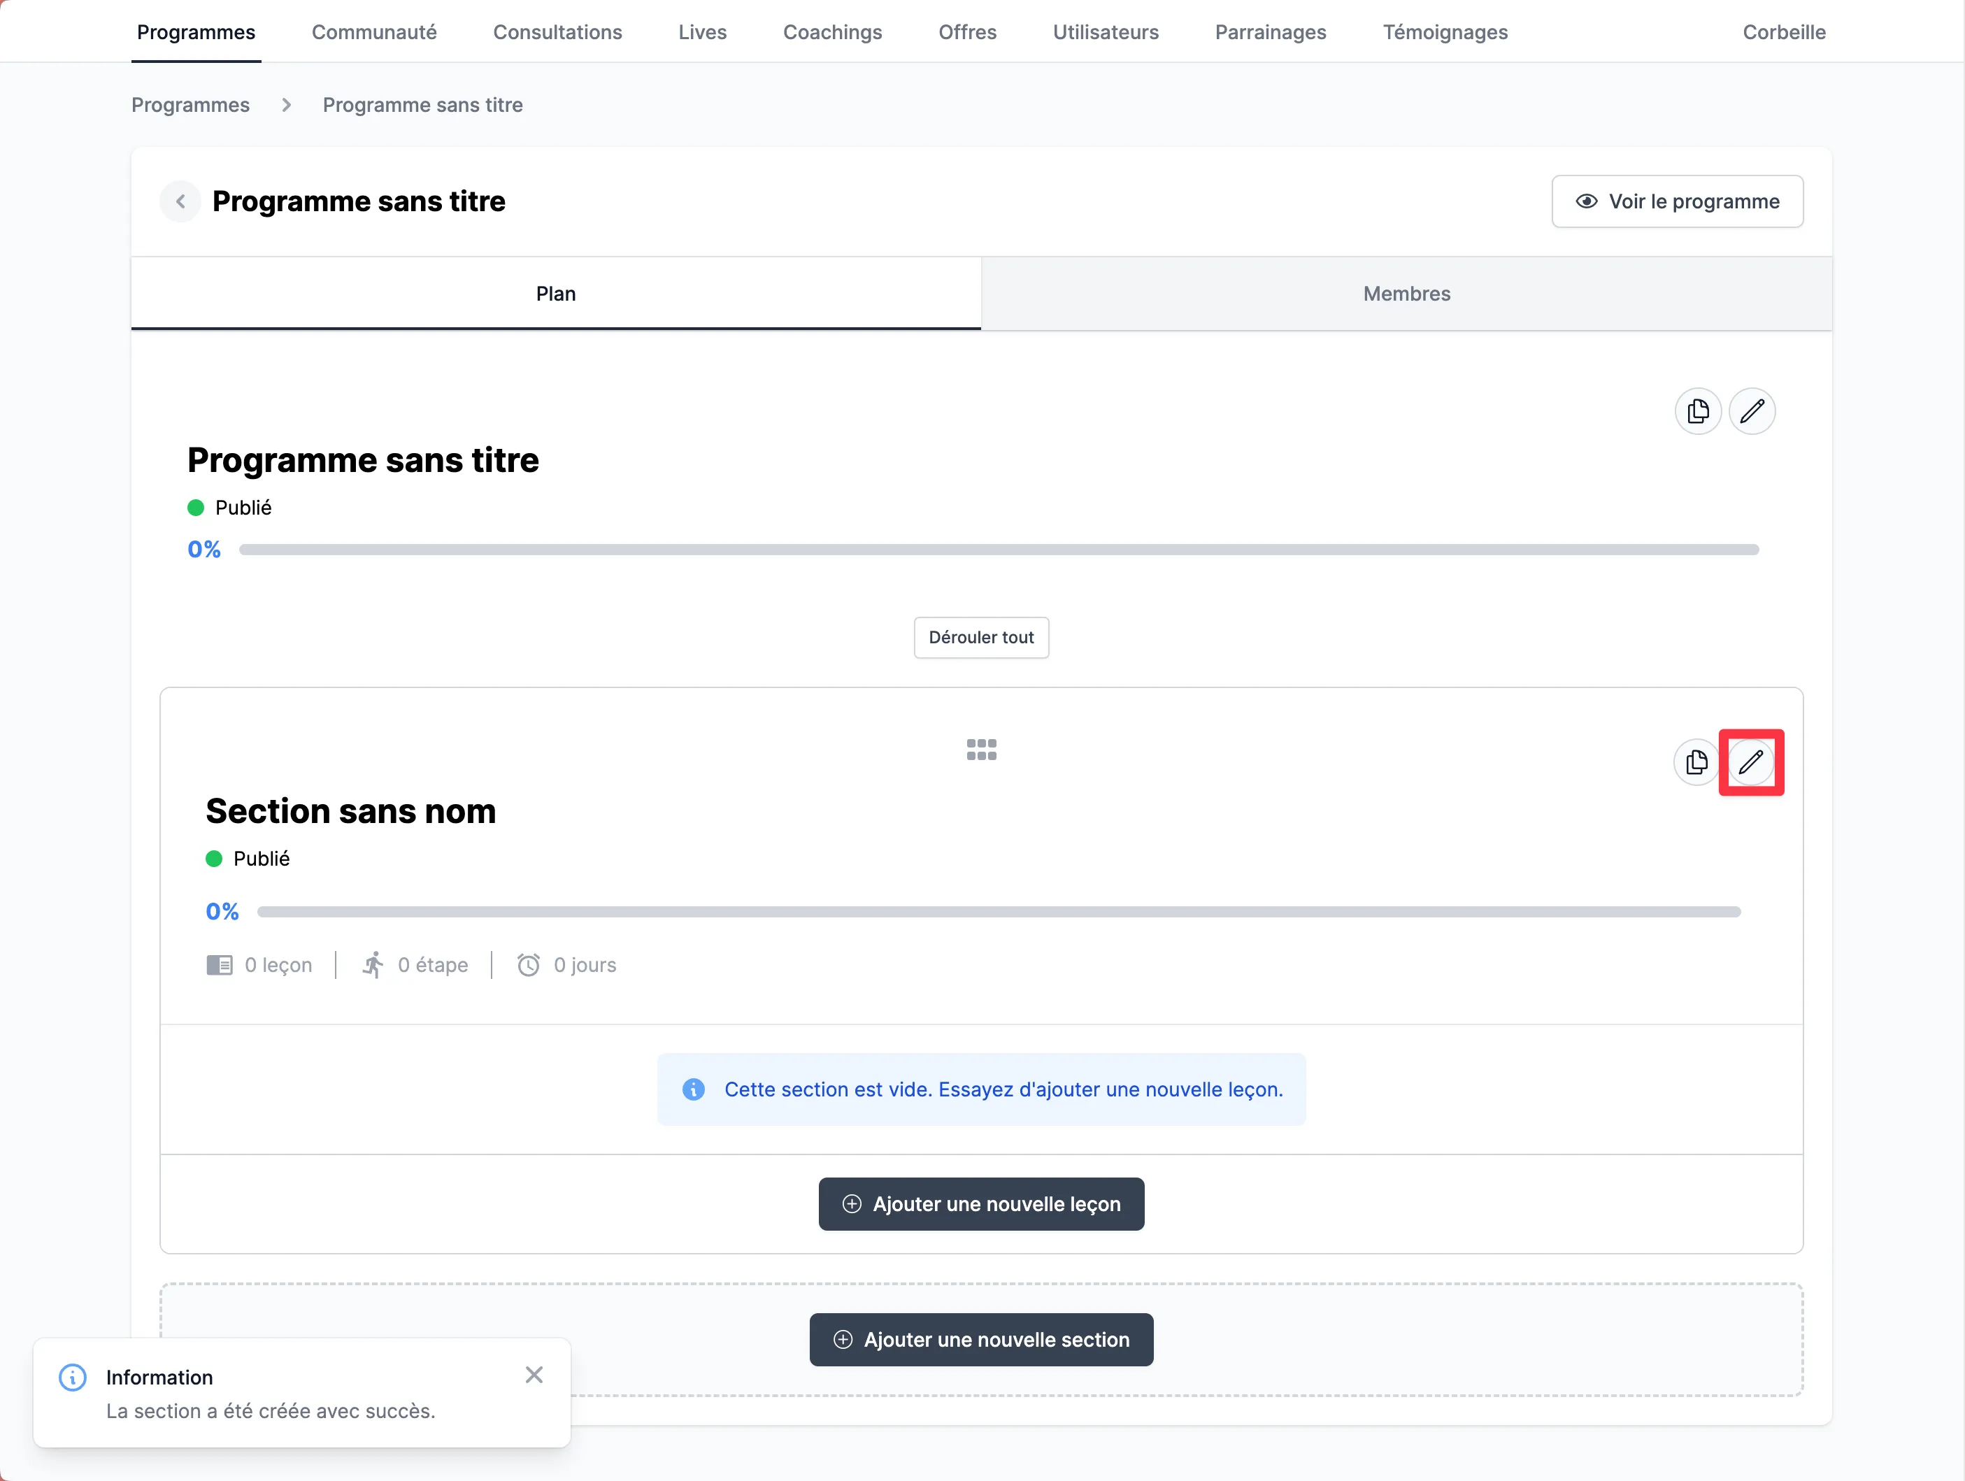
Task: Go to the Témoignages tab
Action: tap(1445, 32)
